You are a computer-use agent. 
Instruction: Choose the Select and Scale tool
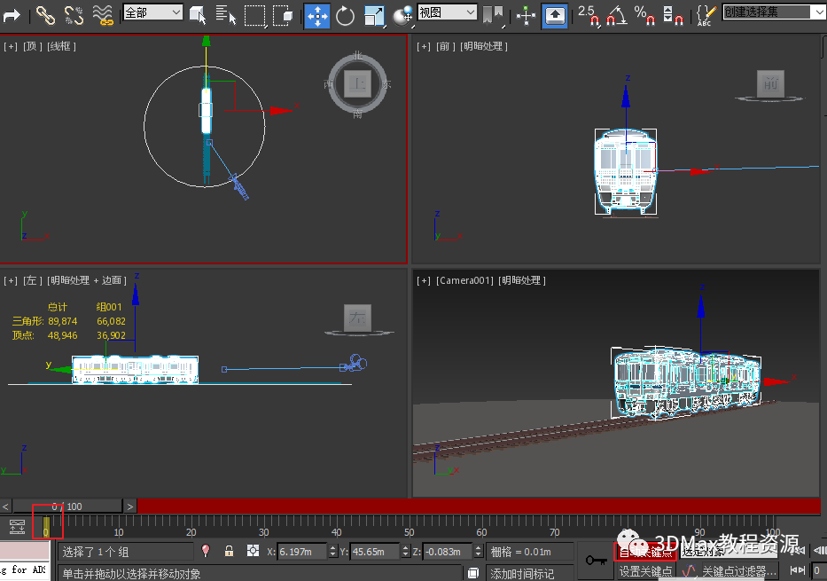tap(374, 15)
